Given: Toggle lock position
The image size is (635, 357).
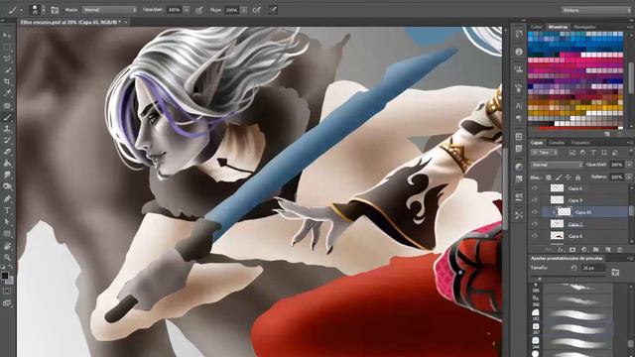Looking at the screenshot, I should [569, 178].
